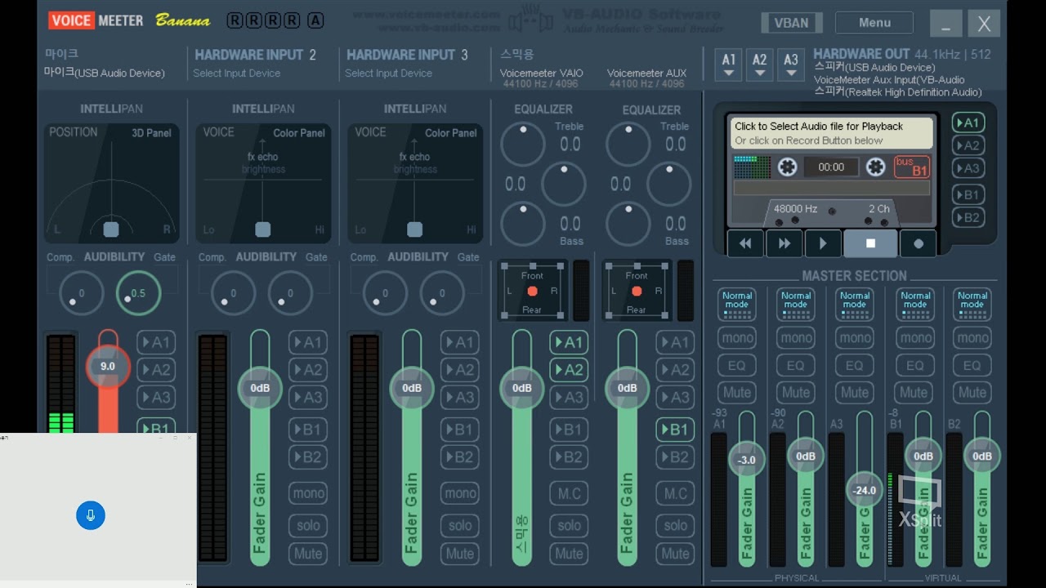Click Color Panel pad on Hardware Input 2

262,183
